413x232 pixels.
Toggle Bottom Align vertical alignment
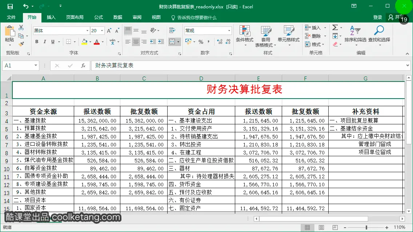click(144, 31)
